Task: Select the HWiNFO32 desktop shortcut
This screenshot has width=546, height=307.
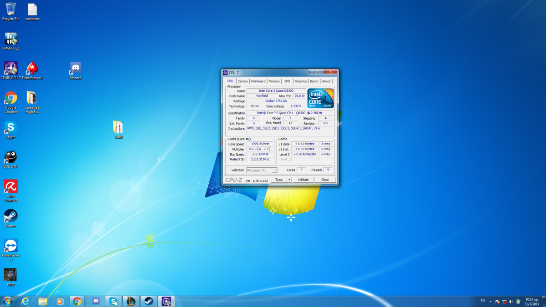Action: (x=10, y=41)
